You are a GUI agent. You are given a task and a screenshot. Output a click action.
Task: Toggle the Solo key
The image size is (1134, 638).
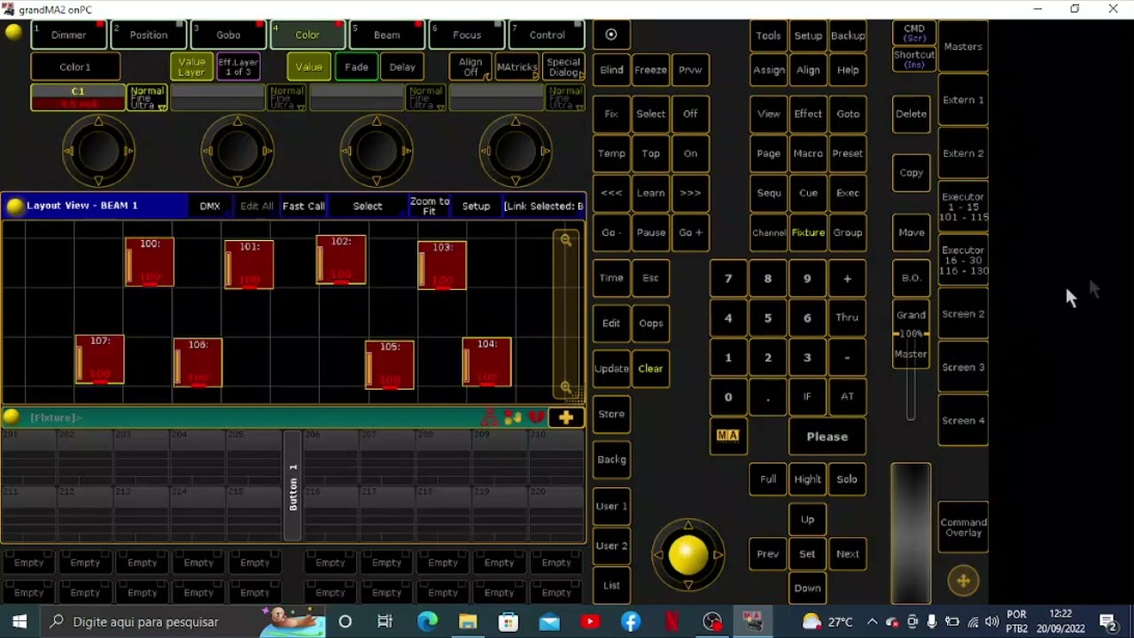point(847,479)
